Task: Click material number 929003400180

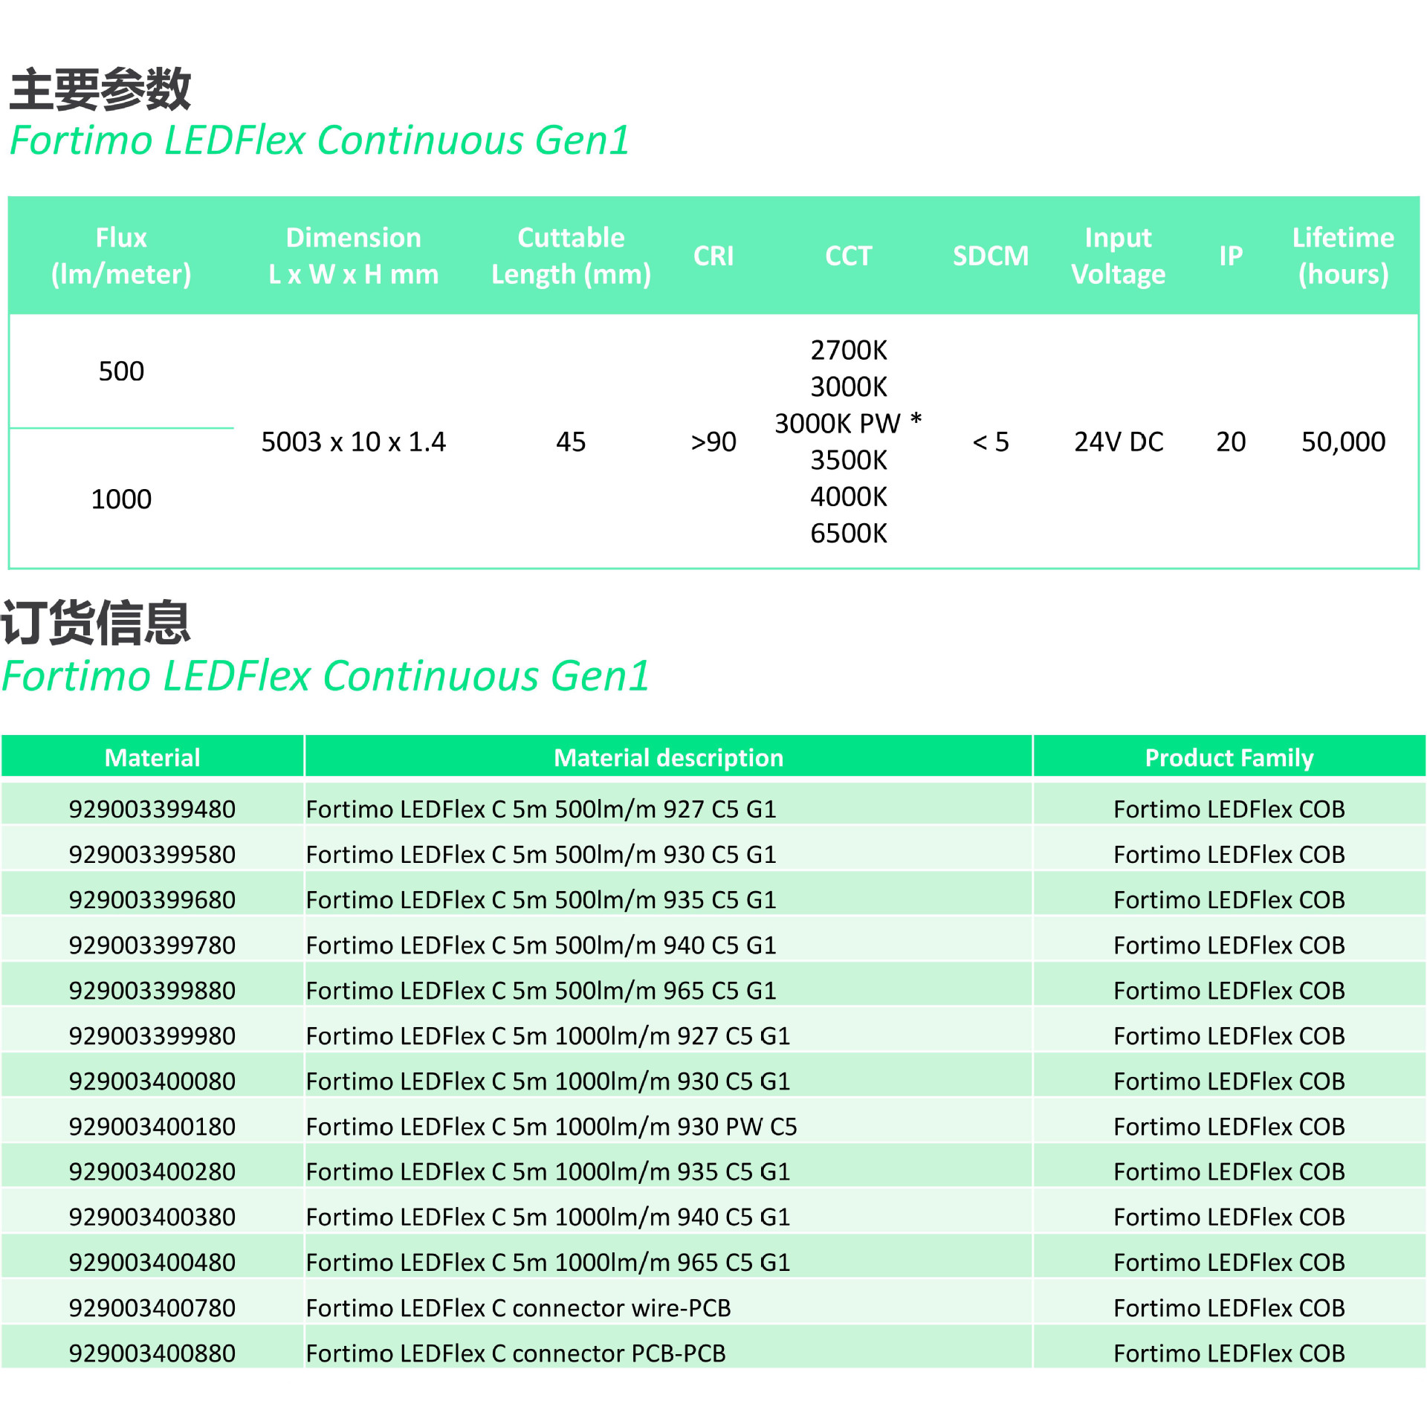Action: click(x=152, y=1126)
